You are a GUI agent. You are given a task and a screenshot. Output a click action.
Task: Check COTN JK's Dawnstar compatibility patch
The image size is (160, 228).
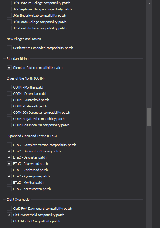tap(10, 113)
